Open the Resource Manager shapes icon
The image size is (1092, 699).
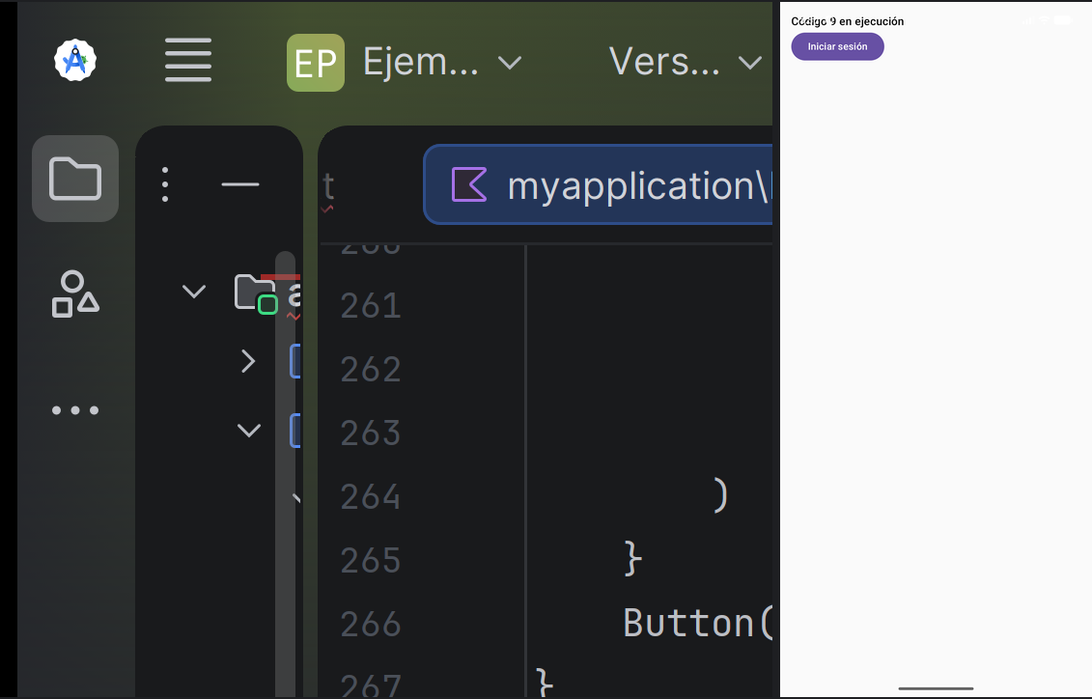coord(75,294)
